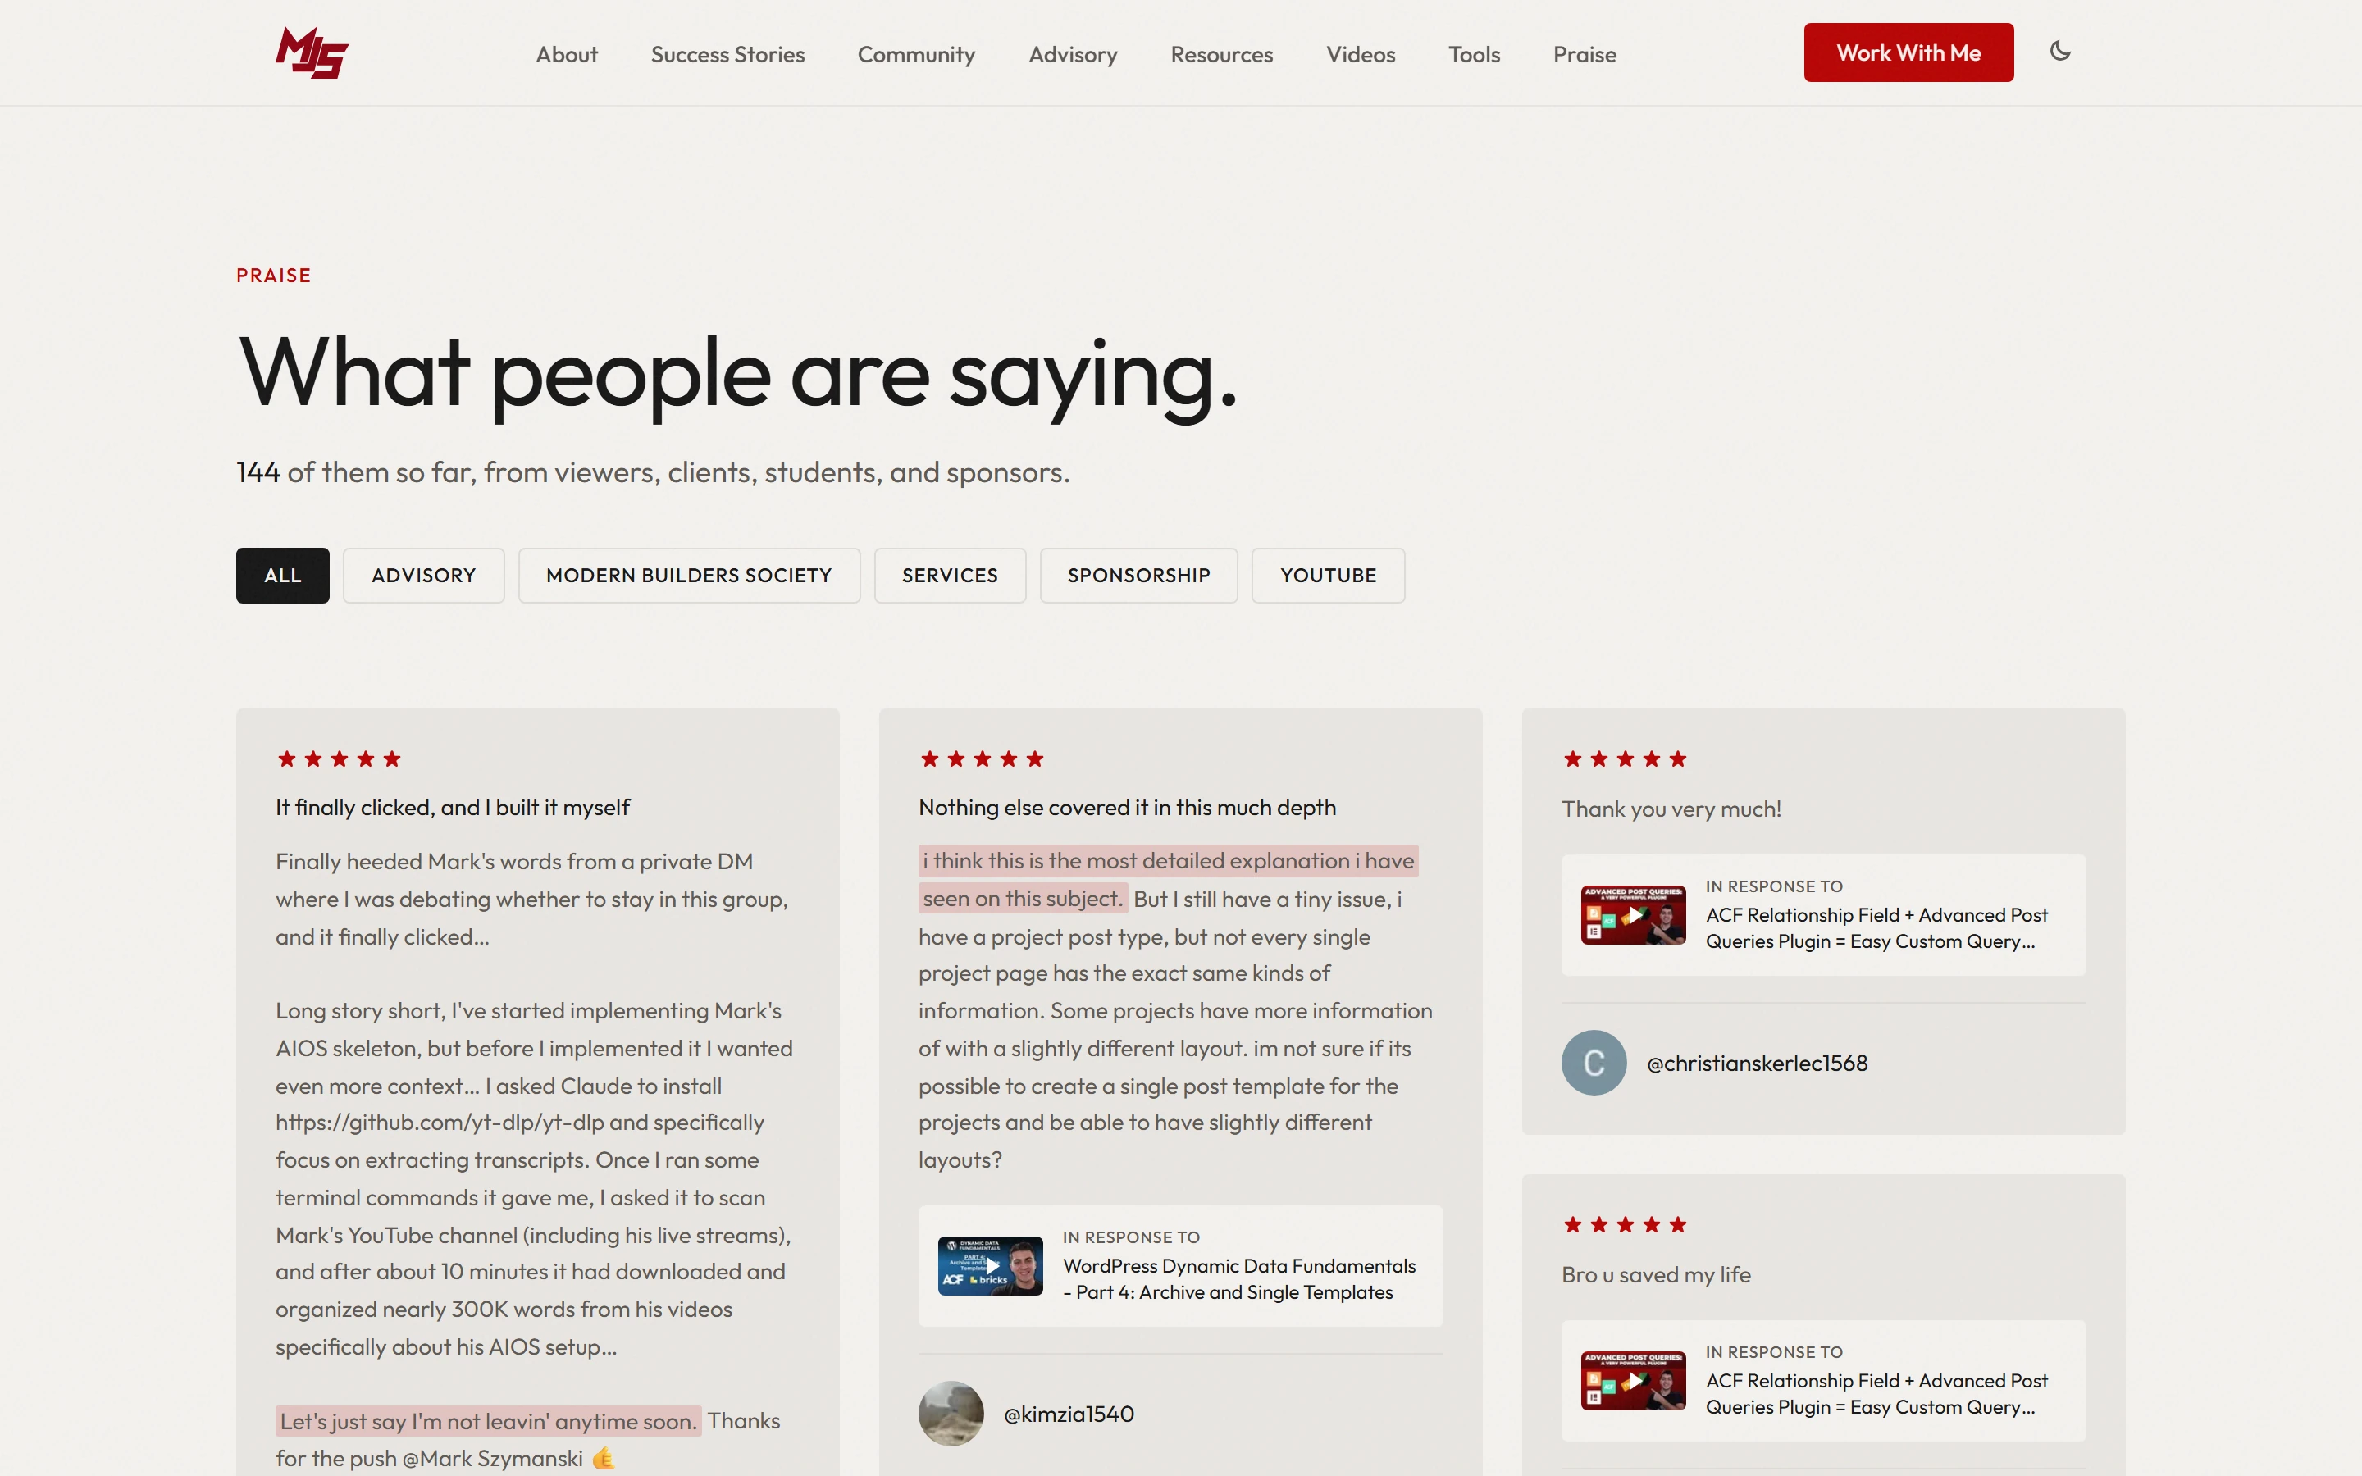Open Advisory in the top navigation

1073,55
